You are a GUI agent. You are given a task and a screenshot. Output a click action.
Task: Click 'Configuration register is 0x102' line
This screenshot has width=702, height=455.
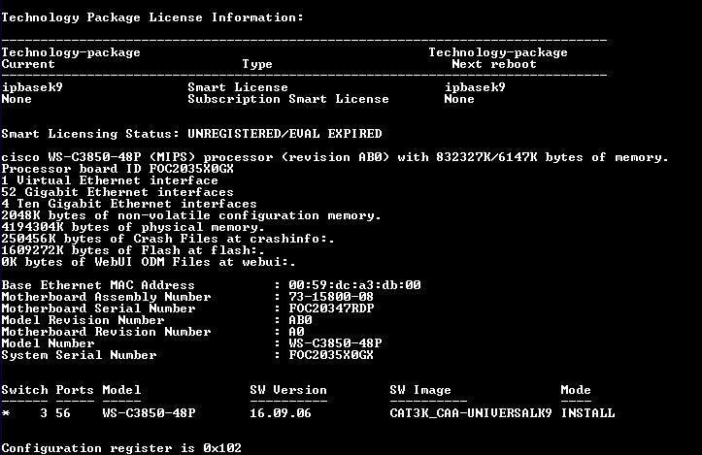click(121, 448)
